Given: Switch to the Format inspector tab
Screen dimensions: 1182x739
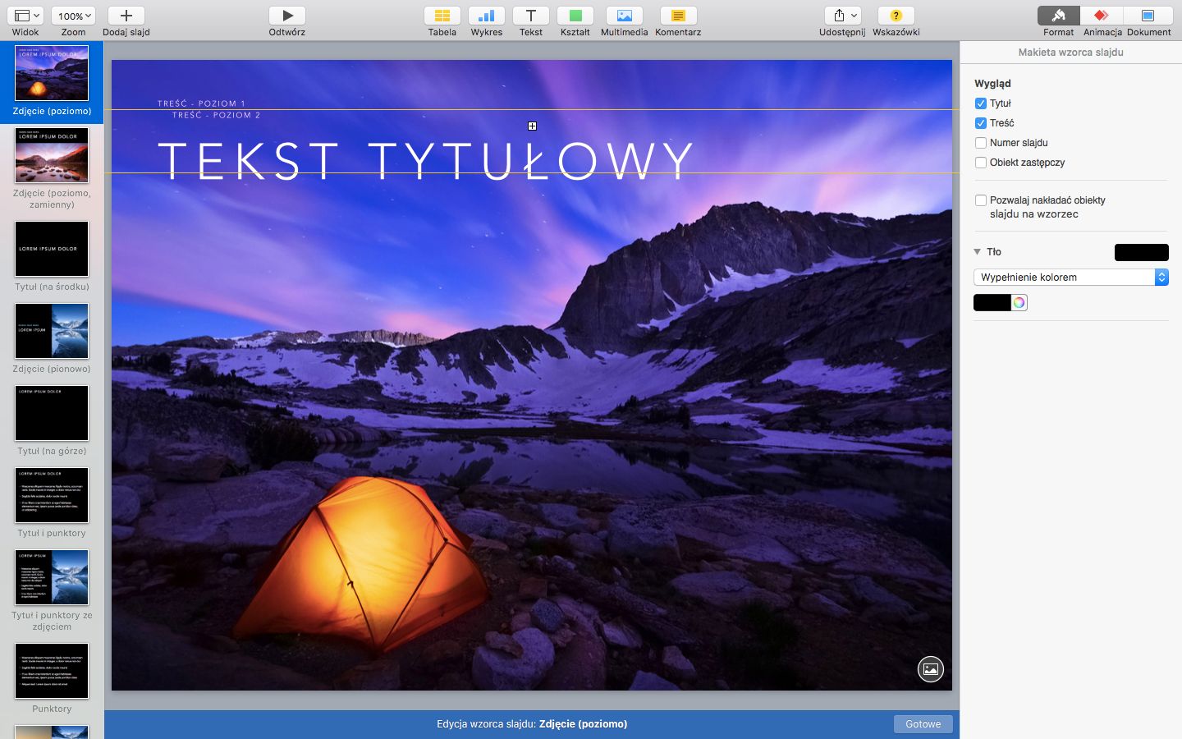Looking at the screenshot, I should click(1059, 16).
